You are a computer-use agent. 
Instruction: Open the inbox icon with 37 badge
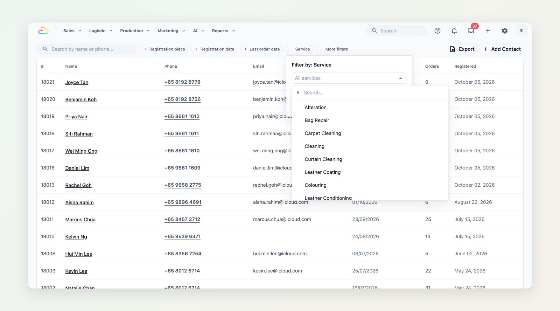pos(471,31)
